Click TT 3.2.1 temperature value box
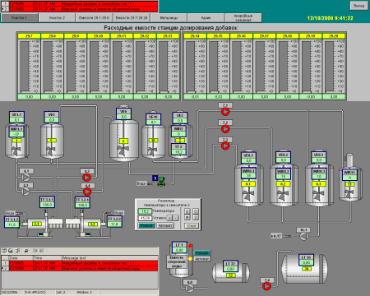The image size is (370, 296). (x=82, y=205)
